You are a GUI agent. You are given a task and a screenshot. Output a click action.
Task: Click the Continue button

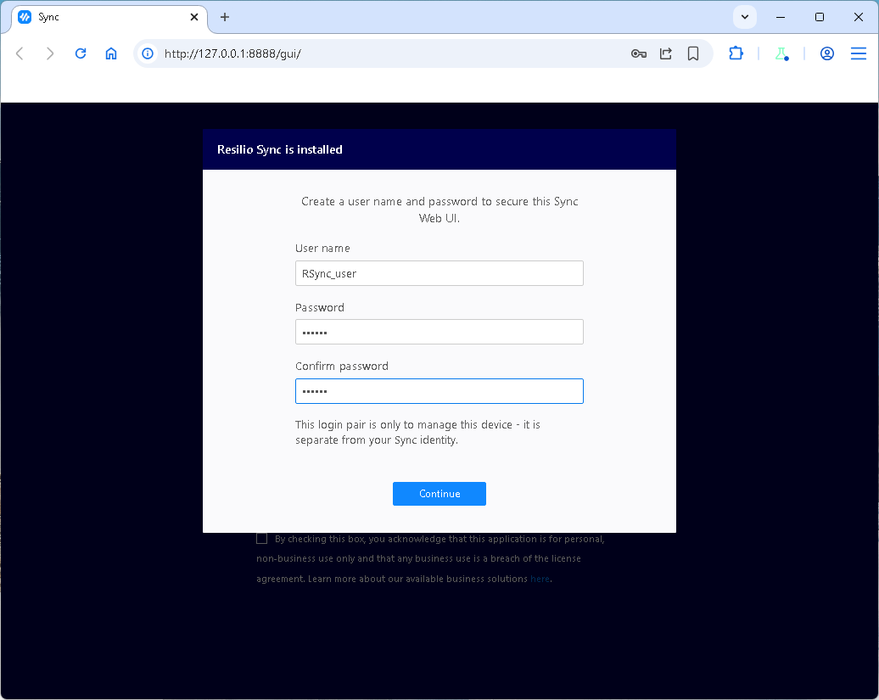pyautogui.click(x=439, y=494)
